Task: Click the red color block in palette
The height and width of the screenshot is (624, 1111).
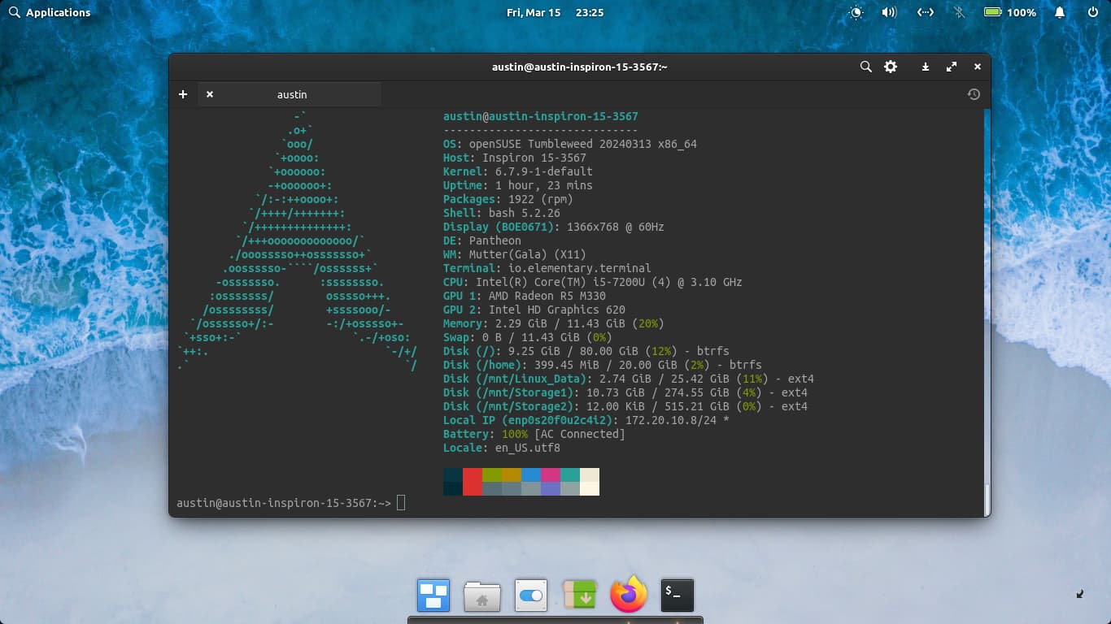Action: tap(473, 481)
